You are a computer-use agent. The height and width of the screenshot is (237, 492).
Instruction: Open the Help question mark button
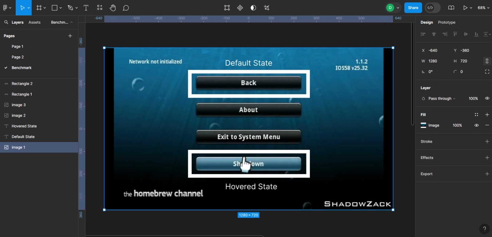[x=484, y=229]
